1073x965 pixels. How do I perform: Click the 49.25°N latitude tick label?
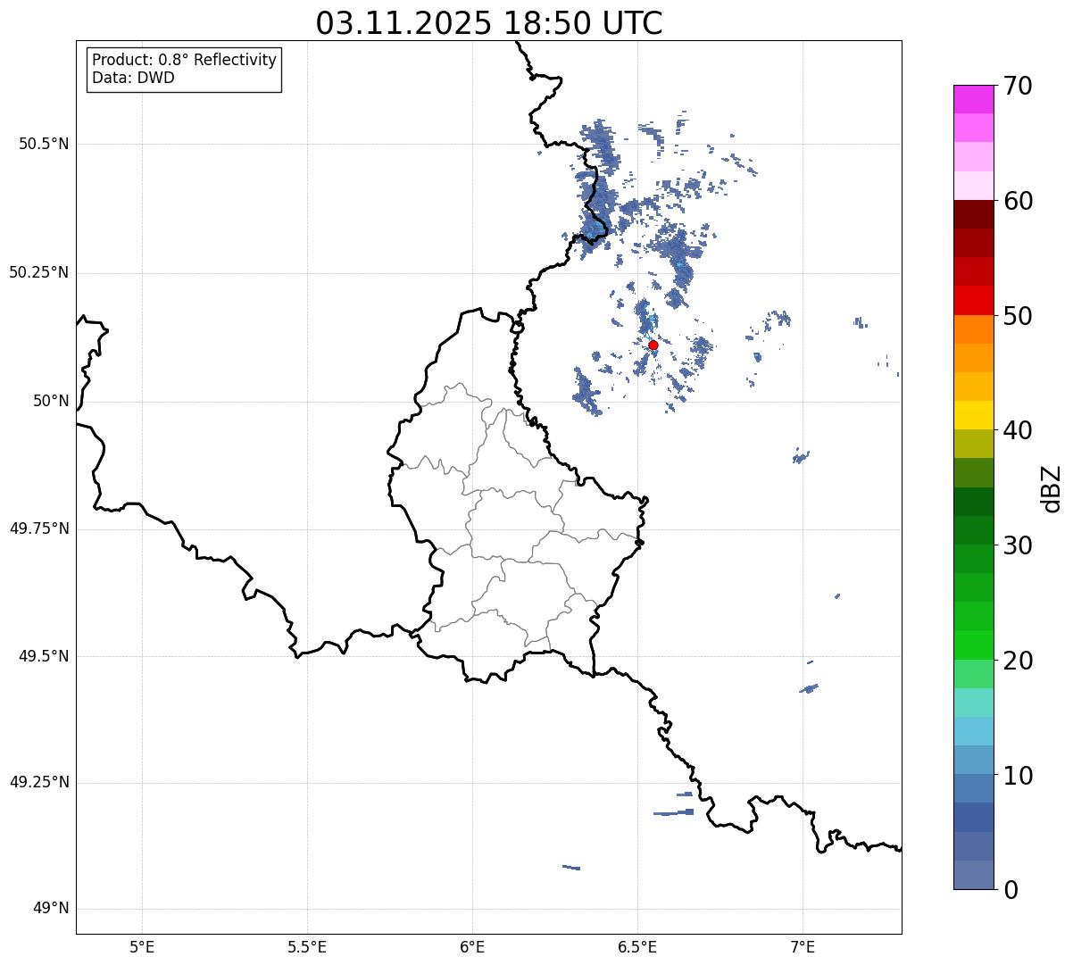tap(38, 782)
